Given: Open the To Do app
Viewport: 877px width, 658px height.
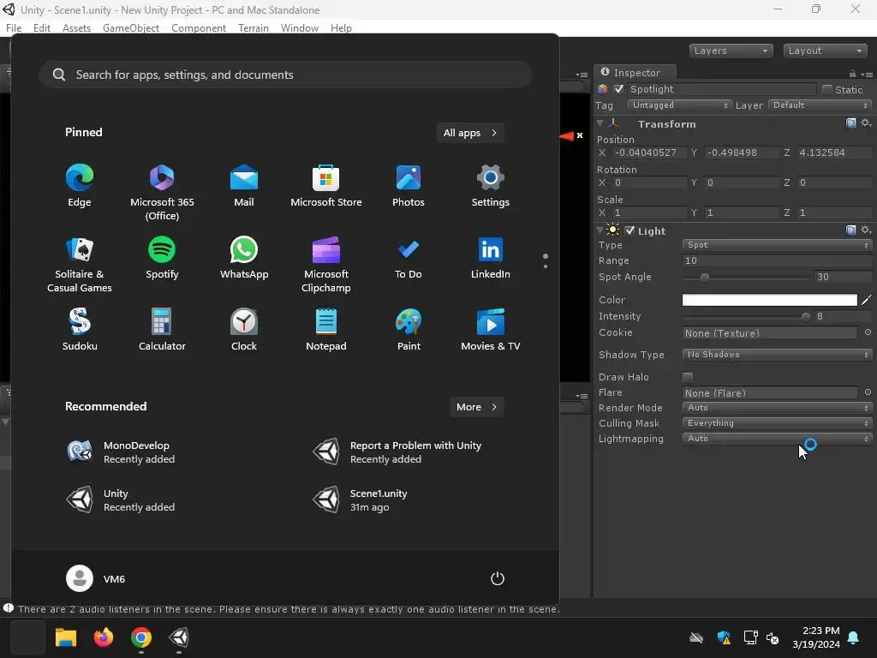Looking at the screenshot, I should click(409, 257).
